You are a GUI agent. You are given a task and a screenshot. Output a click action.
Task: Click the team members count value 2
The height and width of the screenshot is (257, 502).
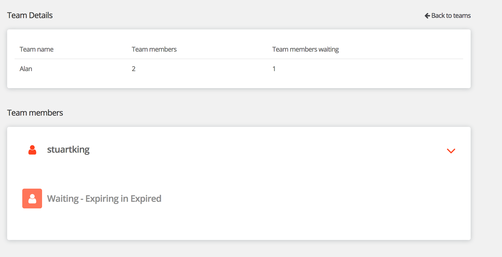point(134,69)
